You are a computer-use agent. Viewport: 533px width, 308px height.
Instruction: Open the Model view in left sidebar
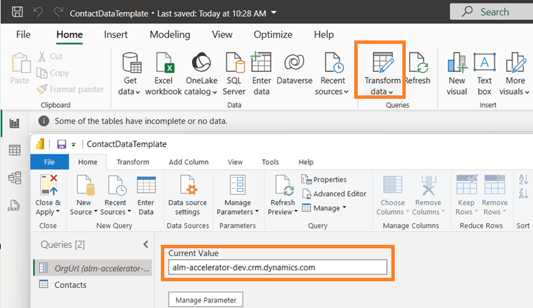pos(14,178)
